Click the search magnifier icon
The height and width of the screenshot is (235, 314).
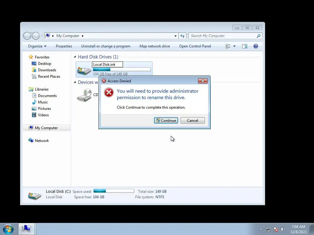click(258, 36)
